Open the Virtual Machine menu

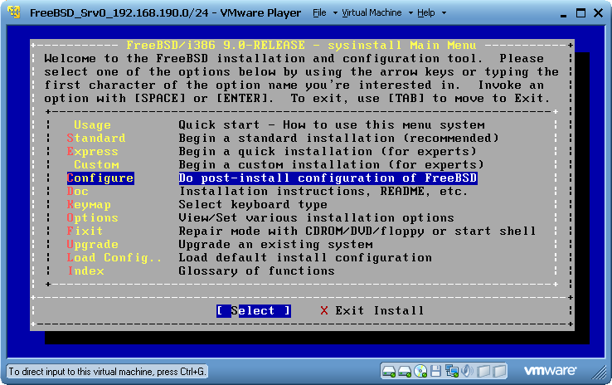(x=372, y=13)
